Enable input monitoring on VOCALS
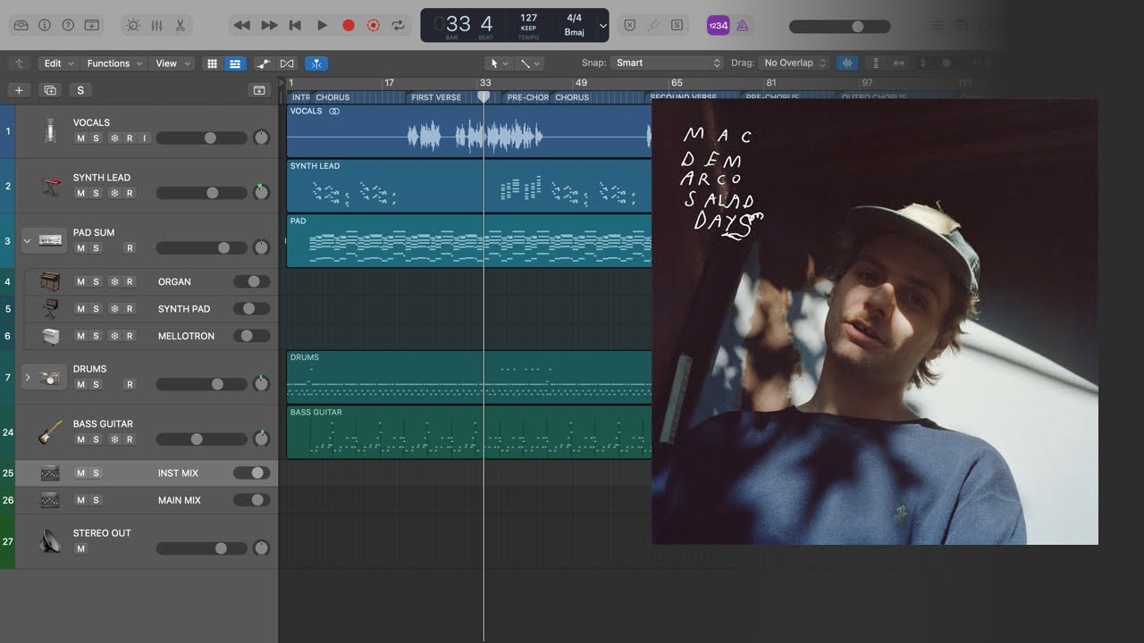The width and height of the screenshot is (1144, 643). (144, 138)
